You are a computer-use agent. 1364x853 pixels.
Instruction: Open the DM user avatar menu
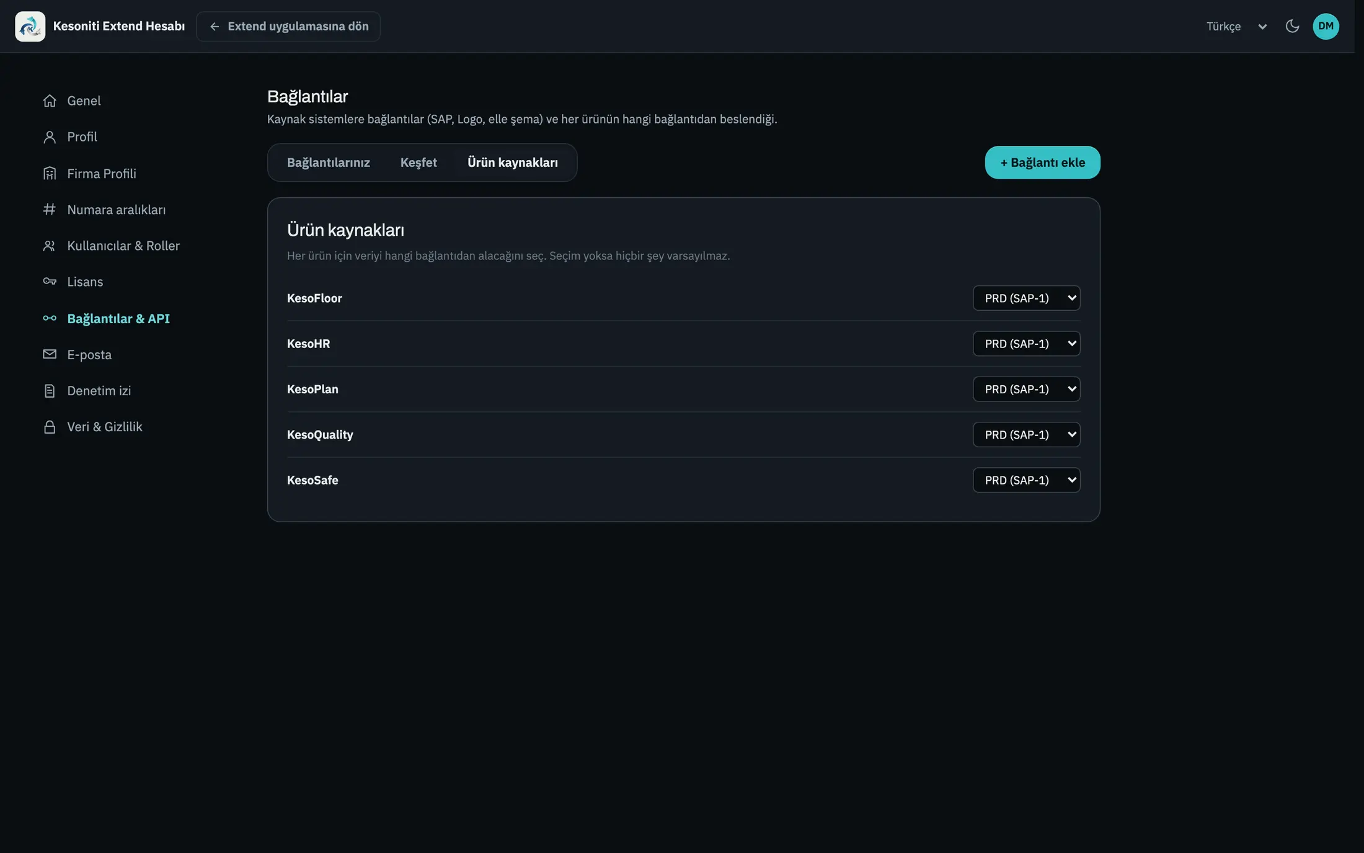[x=1326, y=26]
